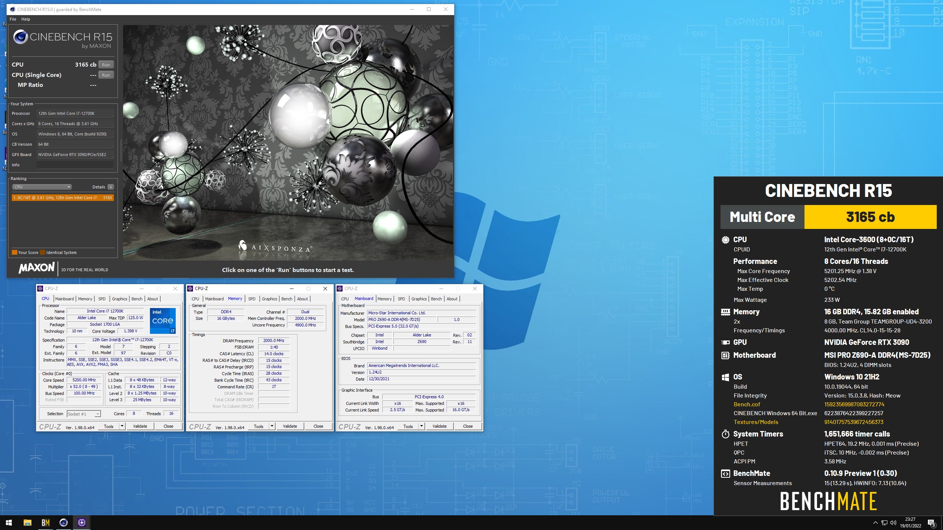The height and width of the screenshot is (530, 943).
Task: Click Validate in first CPU-Z window
Action: [x=140, y=426]
